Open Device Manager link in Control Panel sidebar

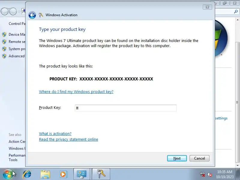[17, 34]
